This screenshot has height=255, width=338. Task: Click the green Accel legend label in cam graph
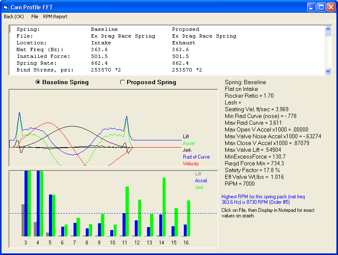coord(188,143)
